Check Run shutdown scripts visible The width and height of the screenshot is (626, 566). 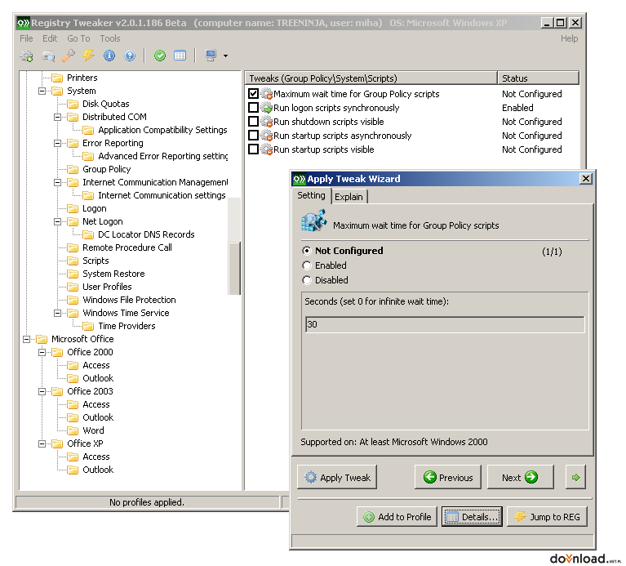coord(253,121)
